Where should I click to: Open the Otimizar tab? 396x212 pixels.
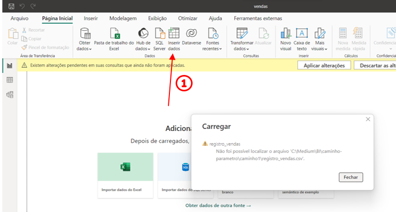coord(187,18)
